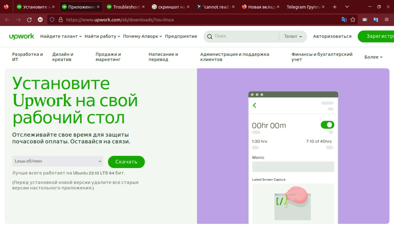Open the grey extension icon beside the star

coord(365,20)
